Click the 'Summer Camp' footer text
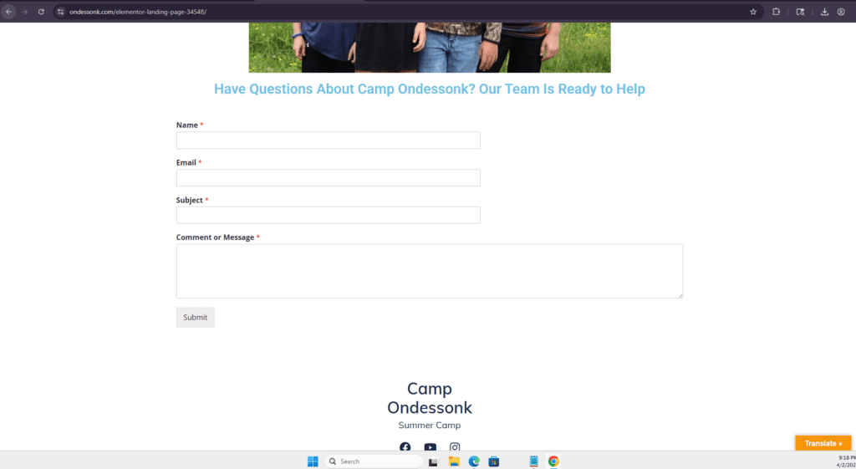The image size is (856, 469). (x=430, y=426)
